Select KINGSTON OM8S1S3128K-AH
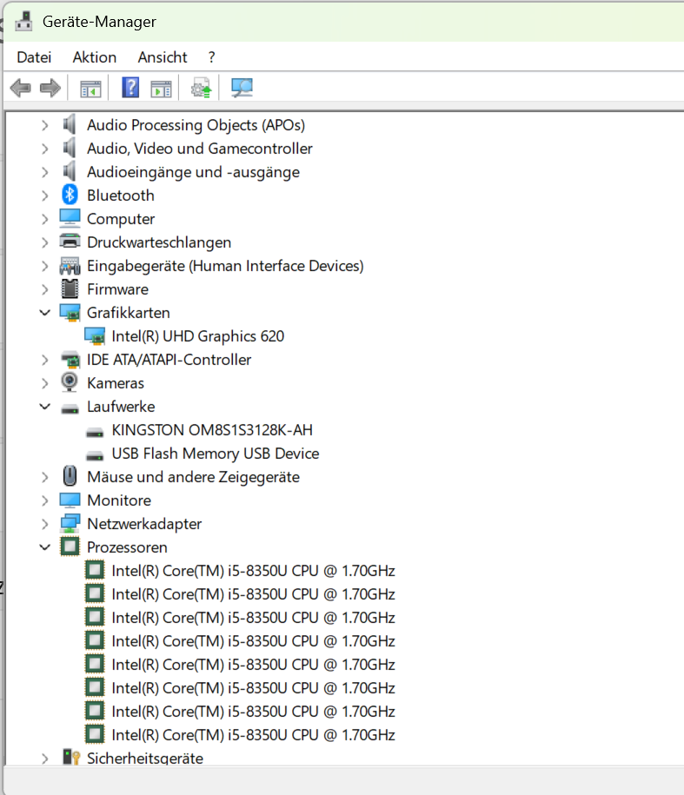 (x=212, y=430)
